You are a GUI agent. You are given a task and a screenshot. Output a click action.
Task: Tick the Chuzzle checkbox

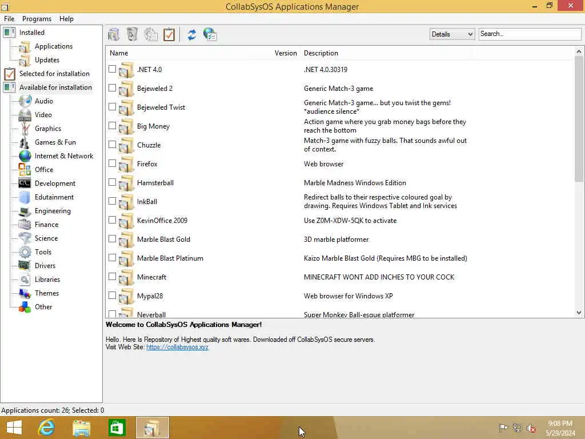click(113, 144)
